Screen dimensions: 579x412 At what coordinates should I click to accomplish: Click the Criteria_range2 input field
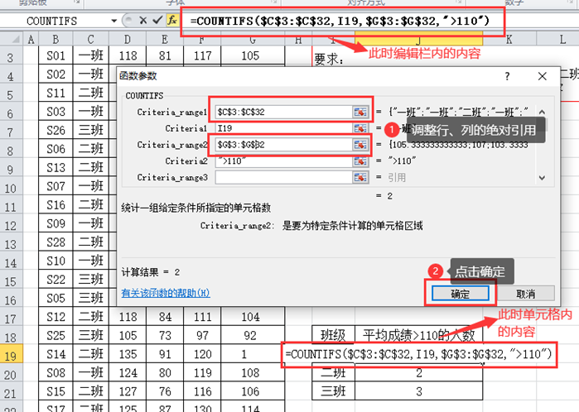(x=283, y=145)
